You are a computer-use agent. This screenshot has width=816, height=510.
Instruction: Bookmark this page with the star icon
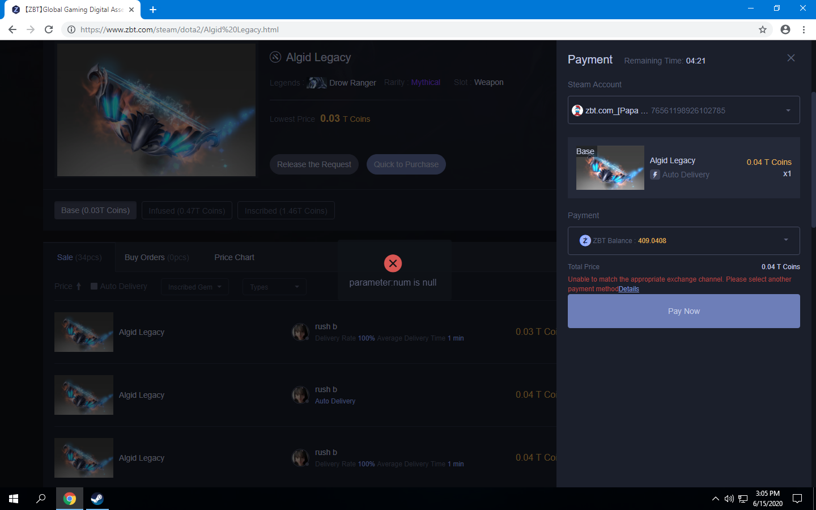(763, 29)
